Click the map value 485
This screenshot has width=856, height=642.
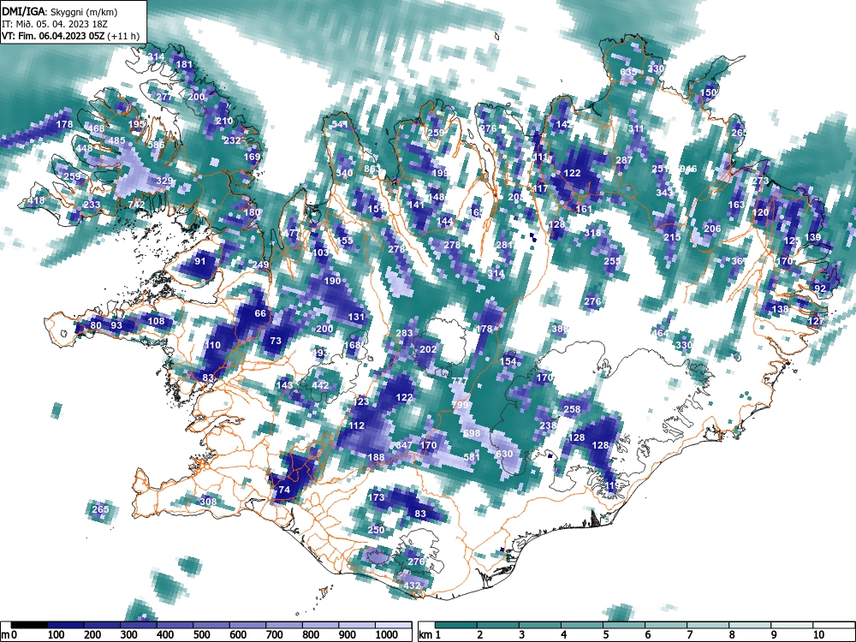tap(116, 140)
